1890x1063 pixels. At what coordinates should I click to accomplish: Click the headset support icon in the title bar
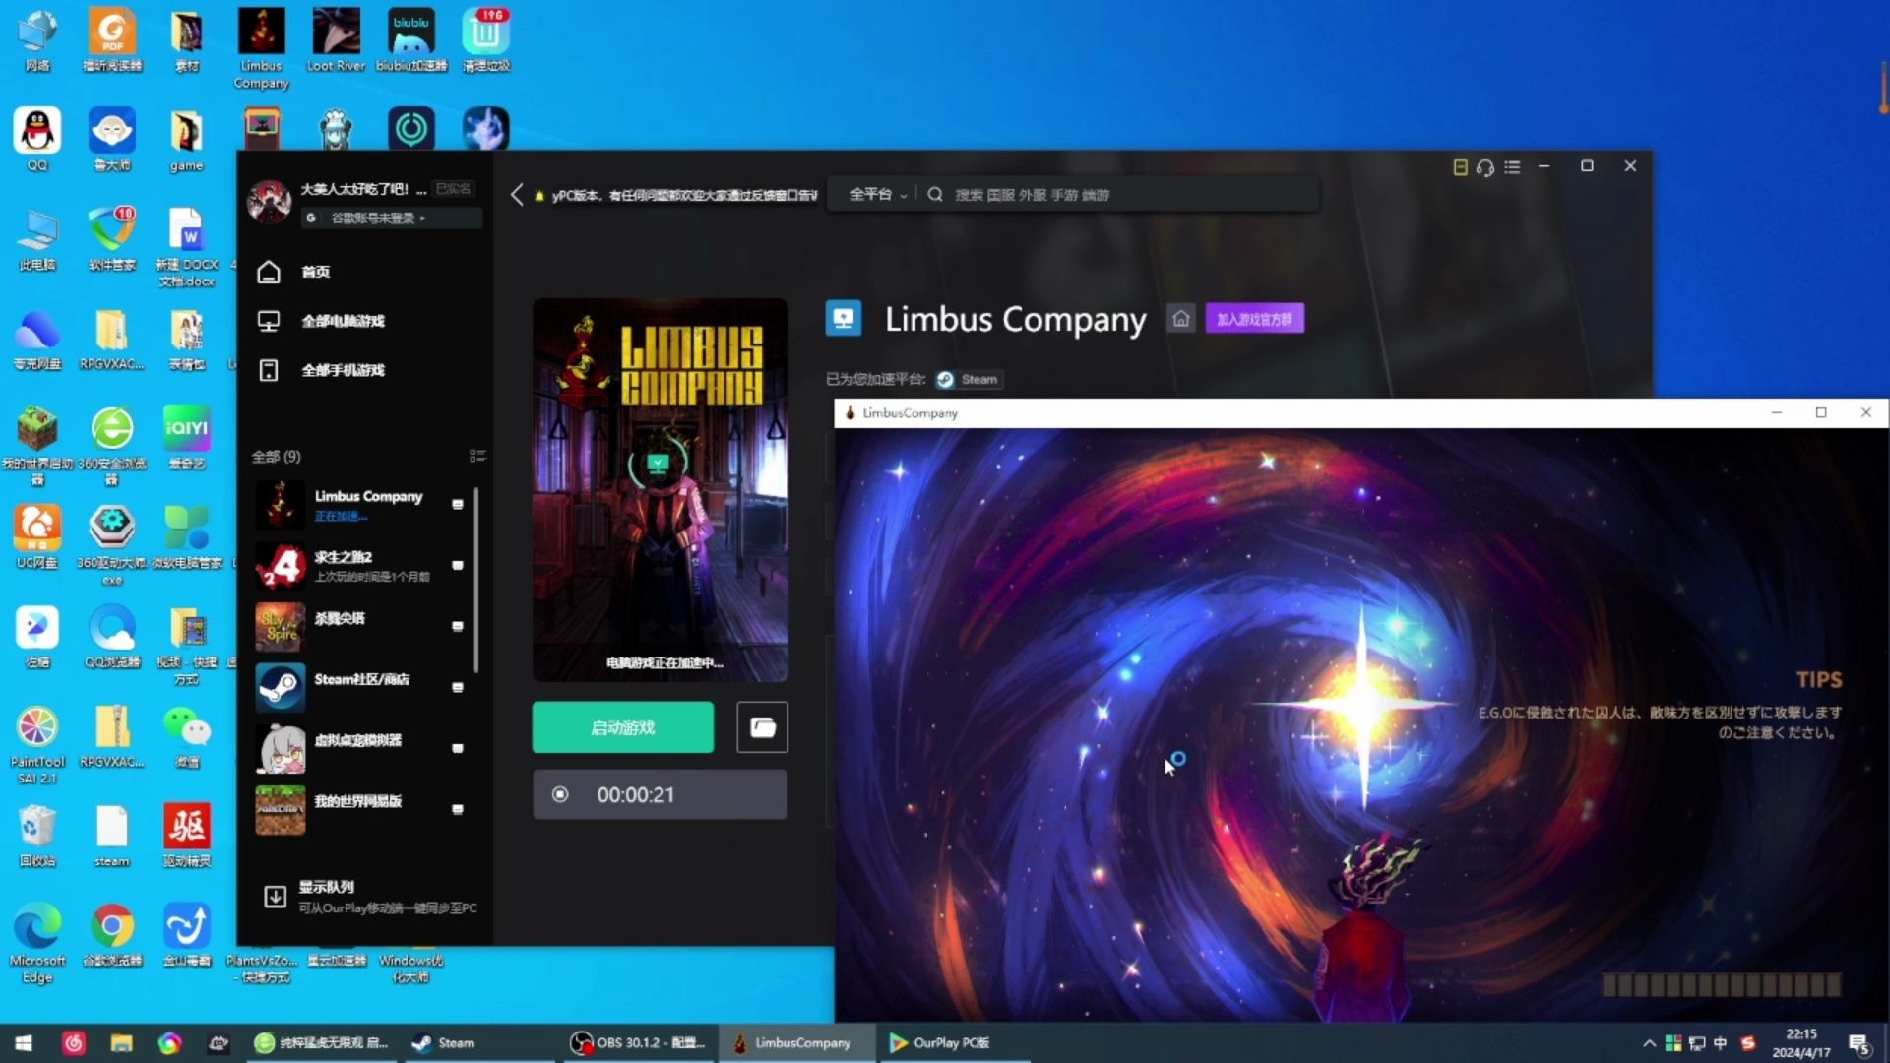click(1485, 167)
